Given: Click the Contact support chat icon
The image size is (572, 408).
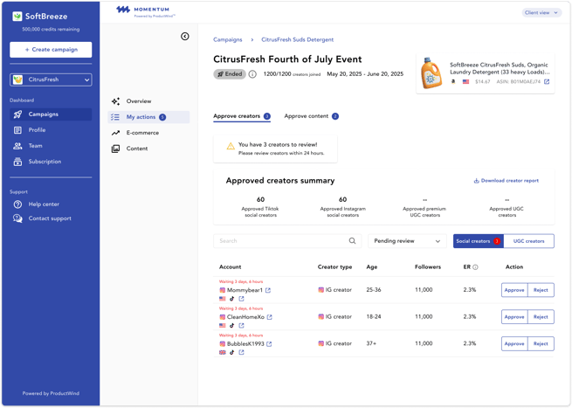Looking at the screenshot, I should 17,218.
